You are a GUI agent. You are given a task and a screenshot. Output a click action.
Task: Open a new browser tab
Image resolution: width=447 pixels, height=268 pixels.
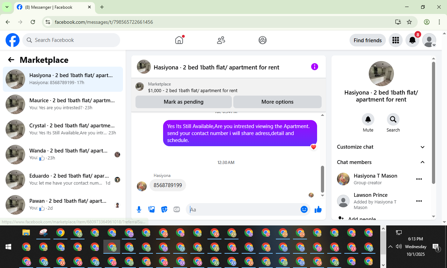pos(102,7)
